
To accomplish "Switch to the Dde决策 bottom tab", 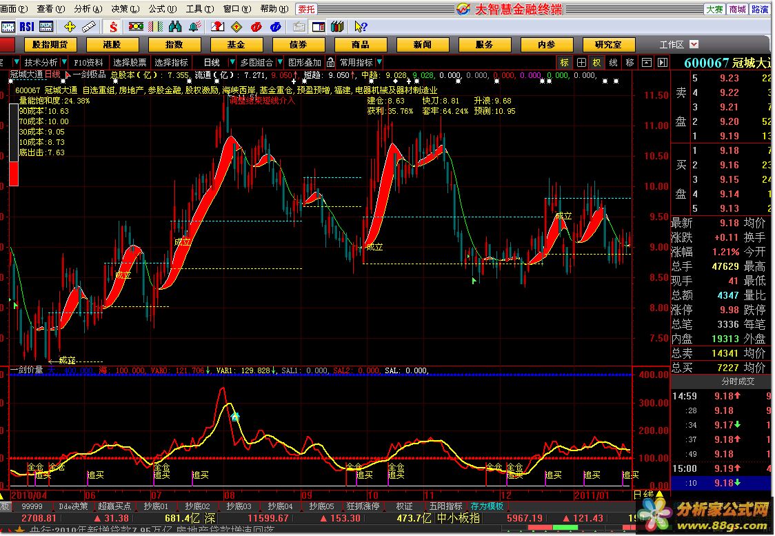I will click(73, 506).
